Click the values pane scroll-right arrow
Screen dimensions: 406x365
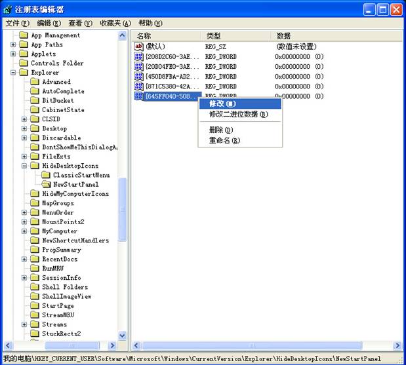click(x=397, y=345)
